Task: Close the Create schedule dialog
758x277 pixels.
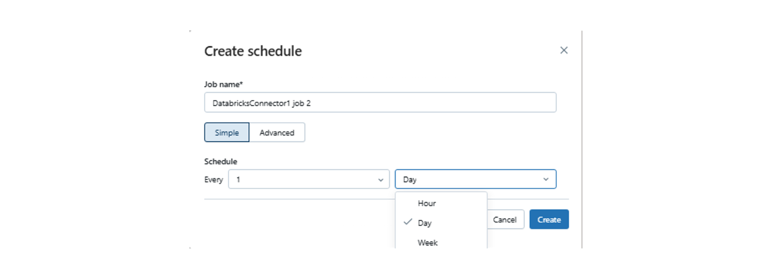Action: pos(564,50)
